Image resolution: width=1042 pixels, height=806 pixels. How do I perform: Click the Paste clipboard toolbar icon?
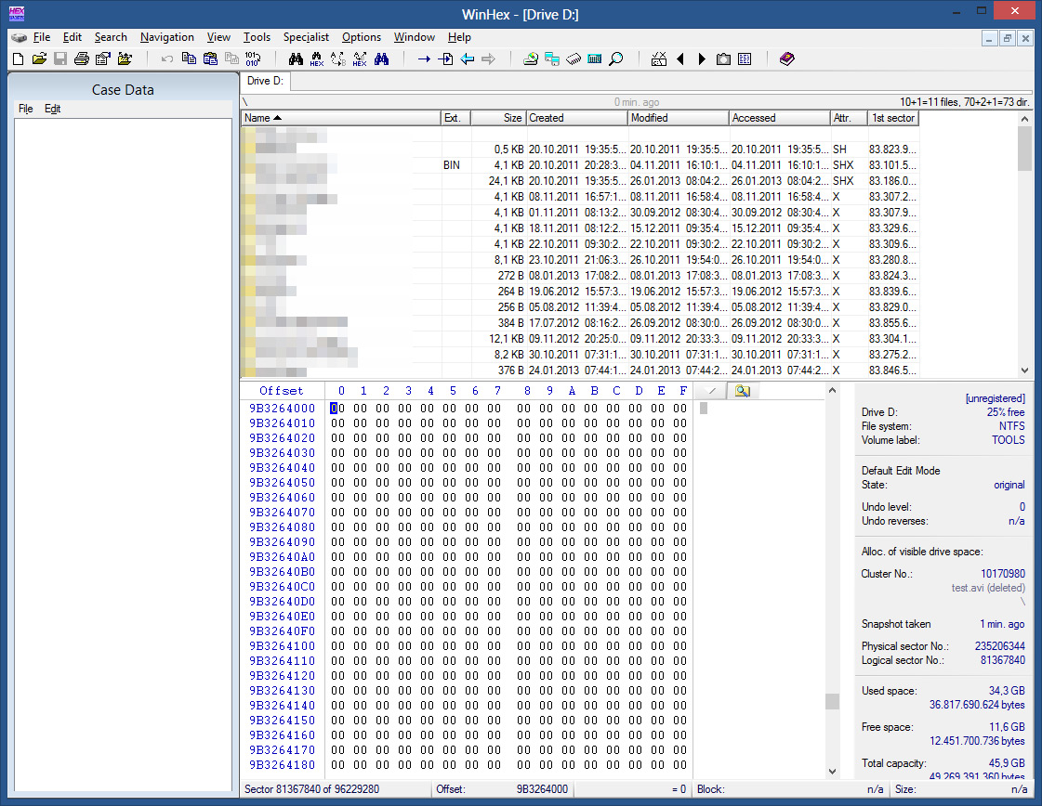click(210, 59)
